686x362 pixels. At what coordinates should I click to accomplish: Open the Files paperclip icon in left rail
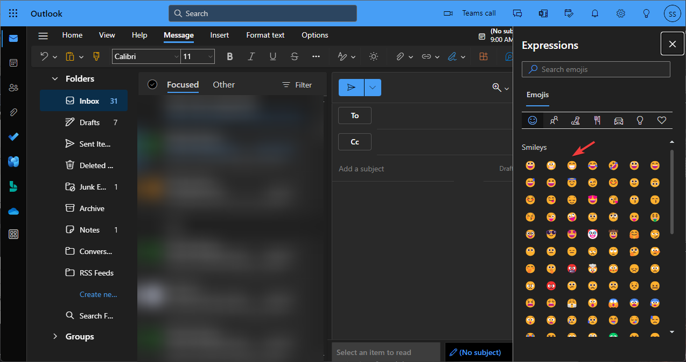(x=13, y=112)
